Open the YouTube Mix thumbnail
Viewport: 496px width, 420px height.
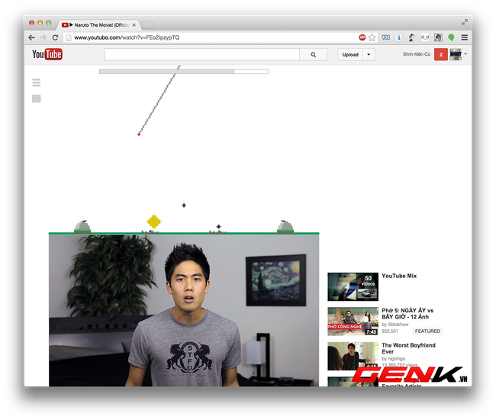click(353, 287)
